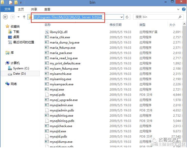
Task: Click the 应用程序扩展 type cell of libmySQL.dll
Action: [x=148, y=32]
